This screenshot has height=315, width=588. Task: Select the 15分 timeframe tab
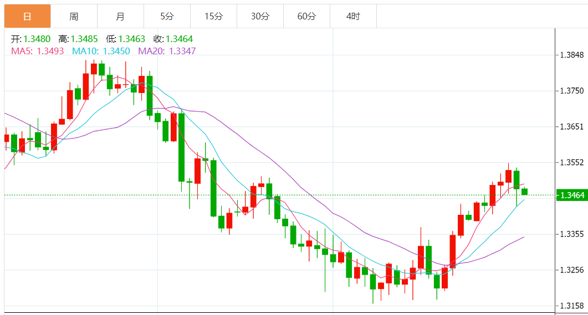pos(213,17)
